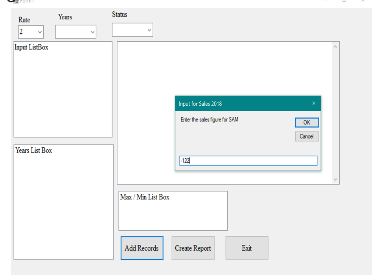Click the Input for Sales 2018 title bar

point(236,103)
